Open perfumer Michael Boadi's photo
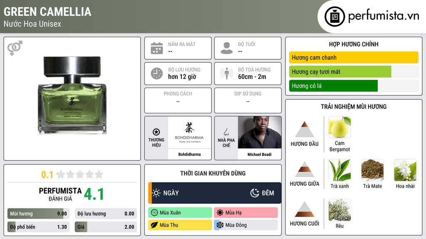 260,132
